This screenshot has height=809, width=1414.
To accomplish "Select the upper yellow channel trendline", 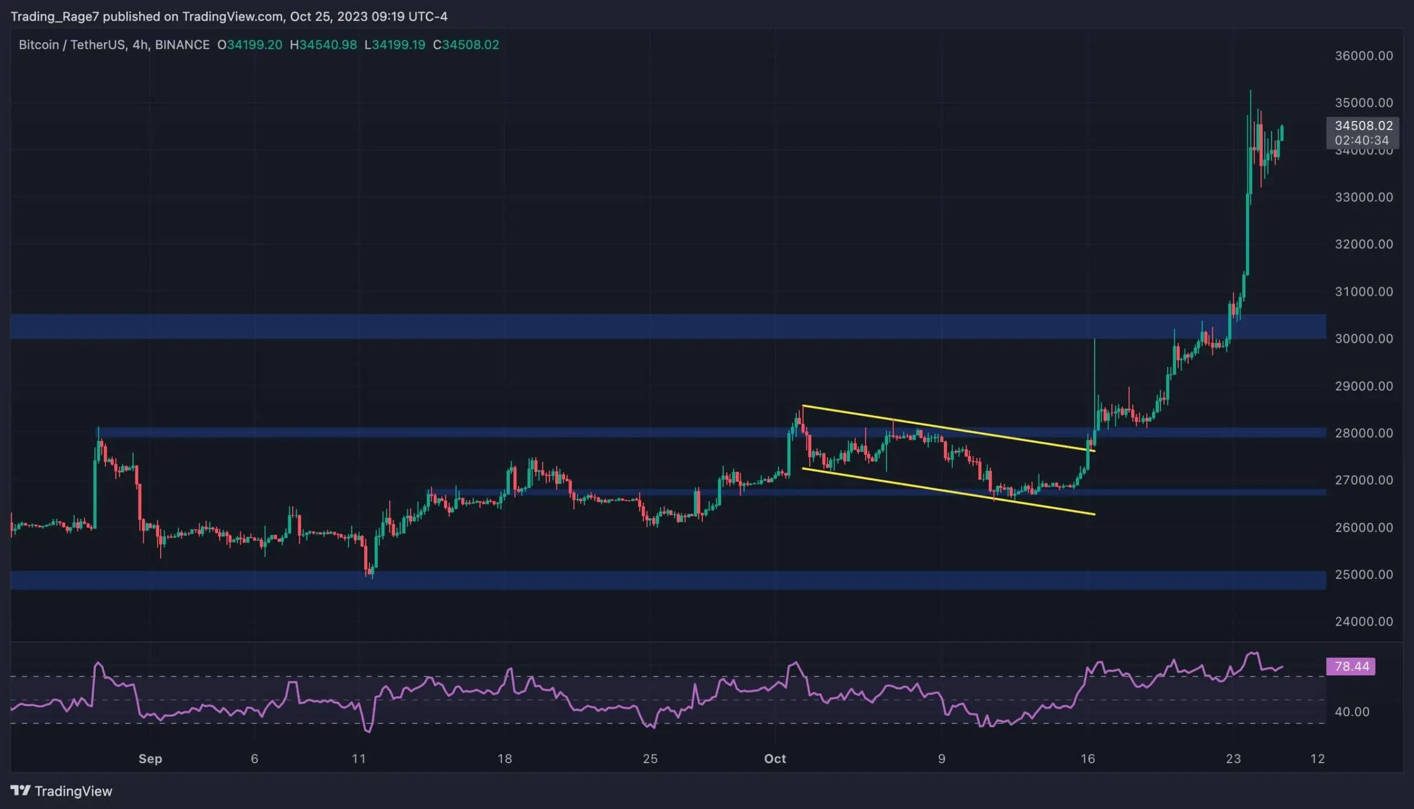I will pos(948,428).
